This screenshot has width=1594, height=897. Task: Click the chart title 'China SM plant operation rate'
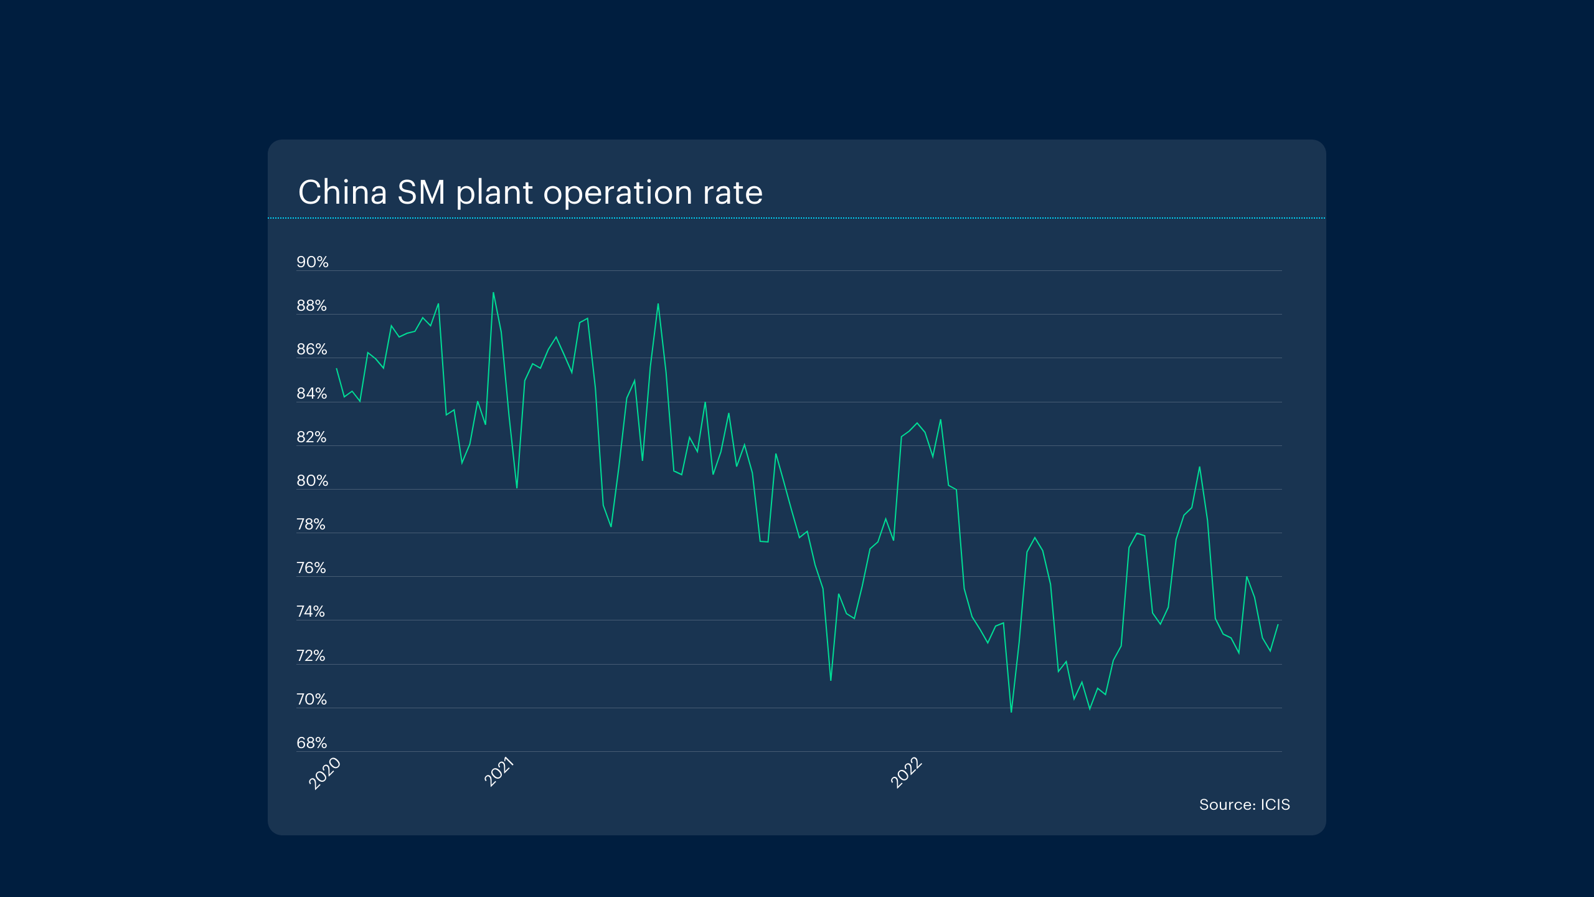point(530,192)
